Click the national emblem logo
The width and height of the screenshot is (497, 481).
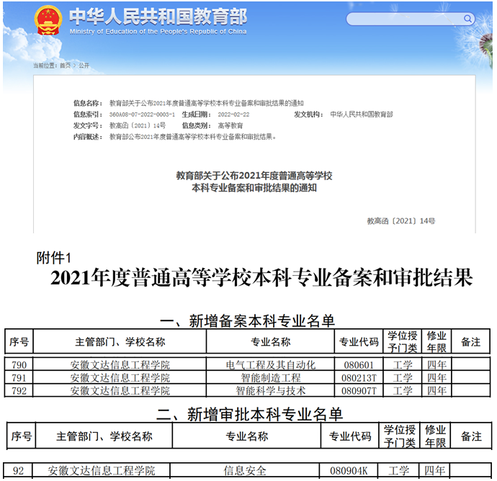point(48,20)
